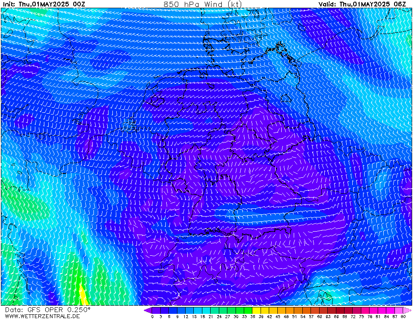Image resolution: width=413 pixels, height=319 pixels.
Task: Click the purple arrow end below 0
Action: (x=148, y=310)
